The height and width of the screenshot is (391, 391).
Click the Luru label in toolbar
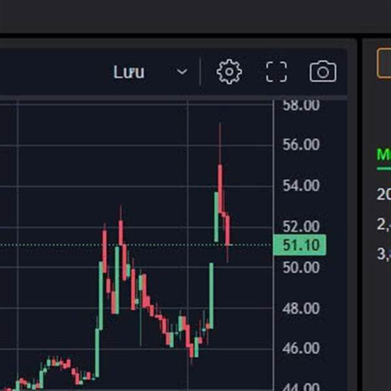pyautogui.click(x=129, y=72)
